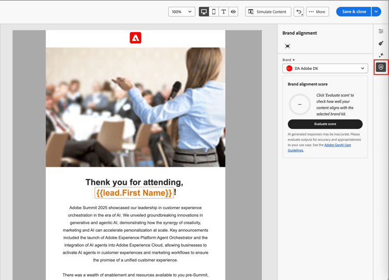Open the styles paintbrush panel icon

point(381,43)
